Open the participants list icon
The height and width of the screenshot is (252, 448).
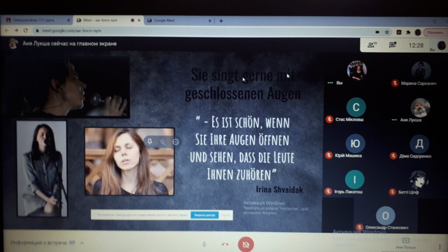click(x=372, y=45)
